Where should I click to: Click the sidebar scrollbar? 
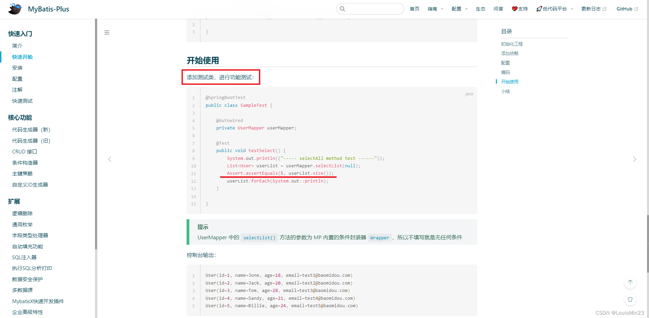[96, 134]
